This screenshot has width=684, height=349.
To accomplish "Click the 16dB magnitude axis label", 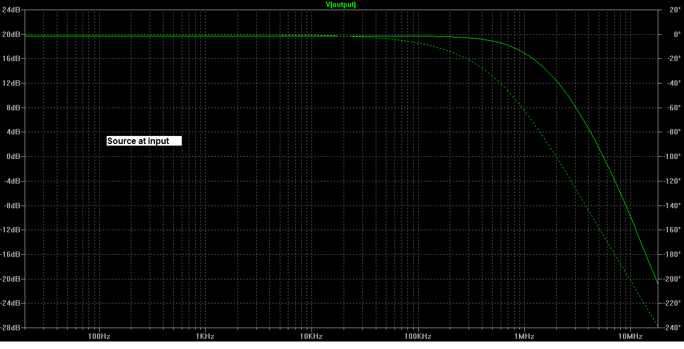I will point(11,58).
